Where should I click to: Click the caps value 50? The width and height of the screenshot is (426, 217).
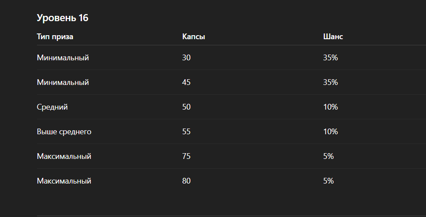186,107
